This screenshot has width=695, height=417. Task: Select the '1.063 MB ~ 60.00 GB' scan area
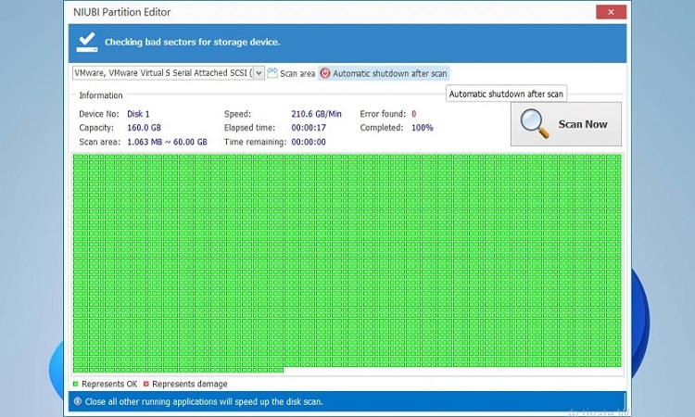coord(167,142)
